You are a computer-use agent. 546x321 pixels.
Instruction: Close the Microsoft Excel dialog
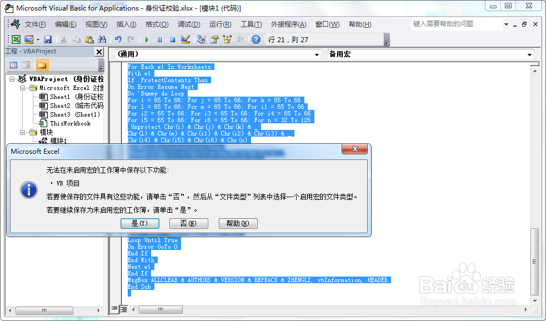pos(354,149)
